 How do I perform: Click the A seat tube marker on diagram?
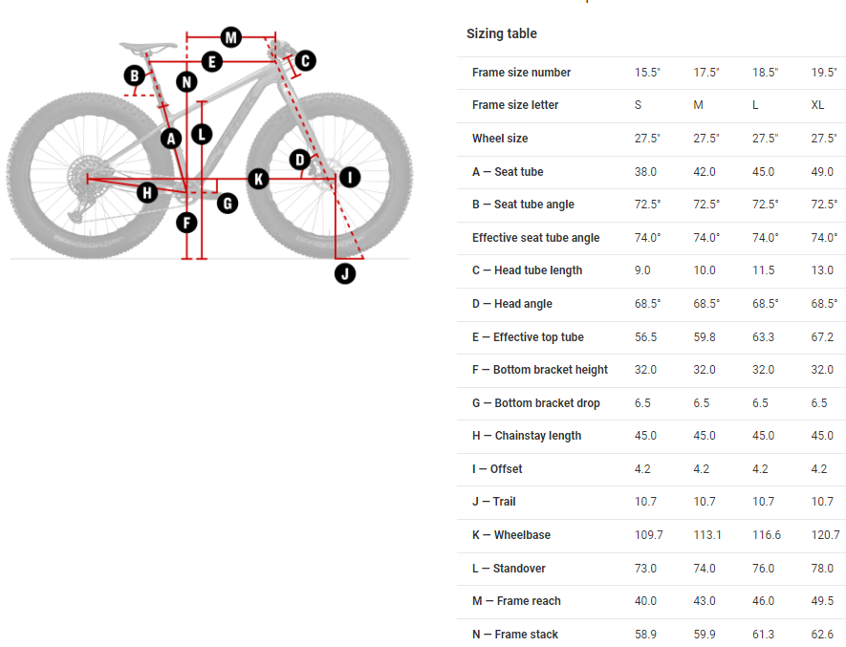point(171,139)
